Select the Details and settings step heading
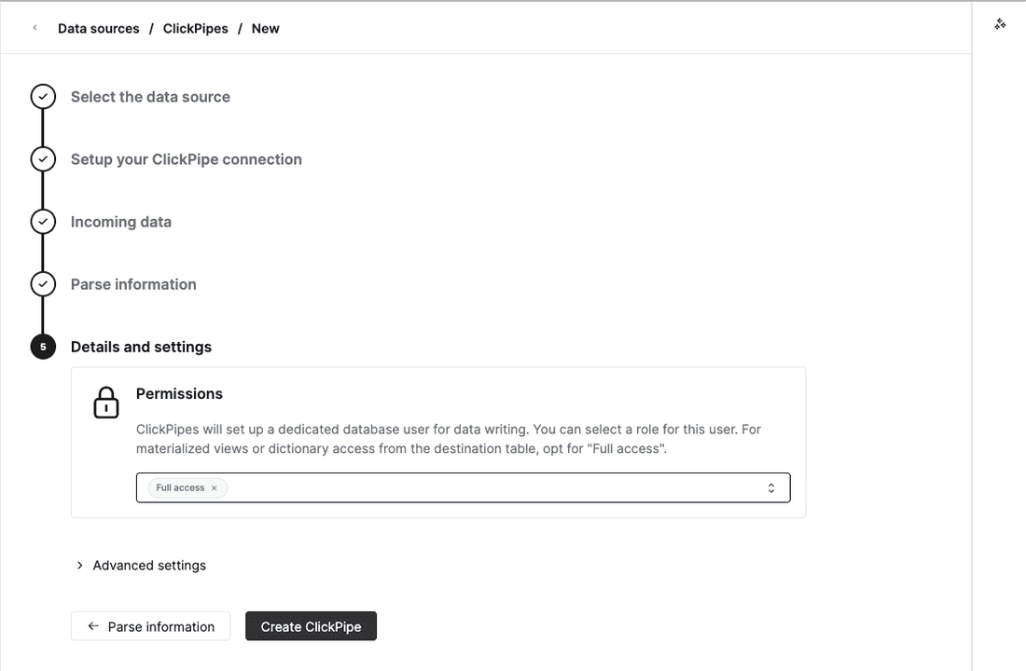 pyautogui.click(x=142, y=347)
